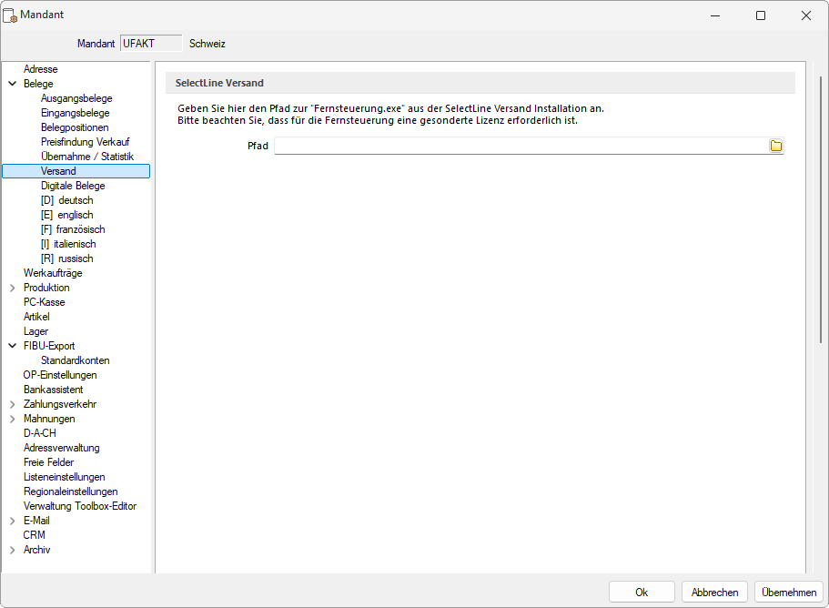This screenshot has width=829, height=608.
Task: Click the Abbrechen button
Action: [714, 593]
